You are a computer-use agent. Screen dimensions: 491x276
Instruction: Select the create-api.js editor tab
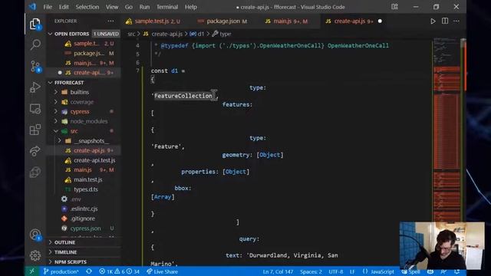[349, 21]
